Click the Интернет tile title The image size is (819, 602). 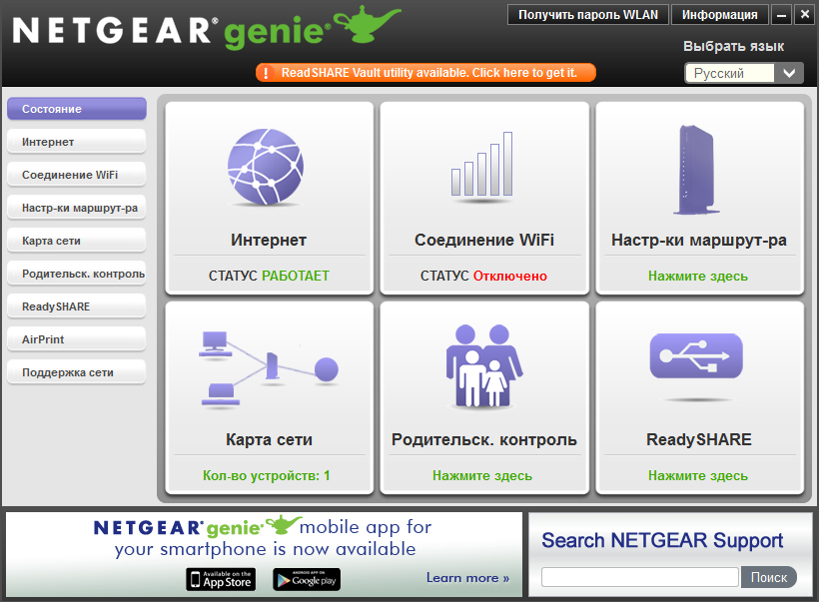[269, 240]
